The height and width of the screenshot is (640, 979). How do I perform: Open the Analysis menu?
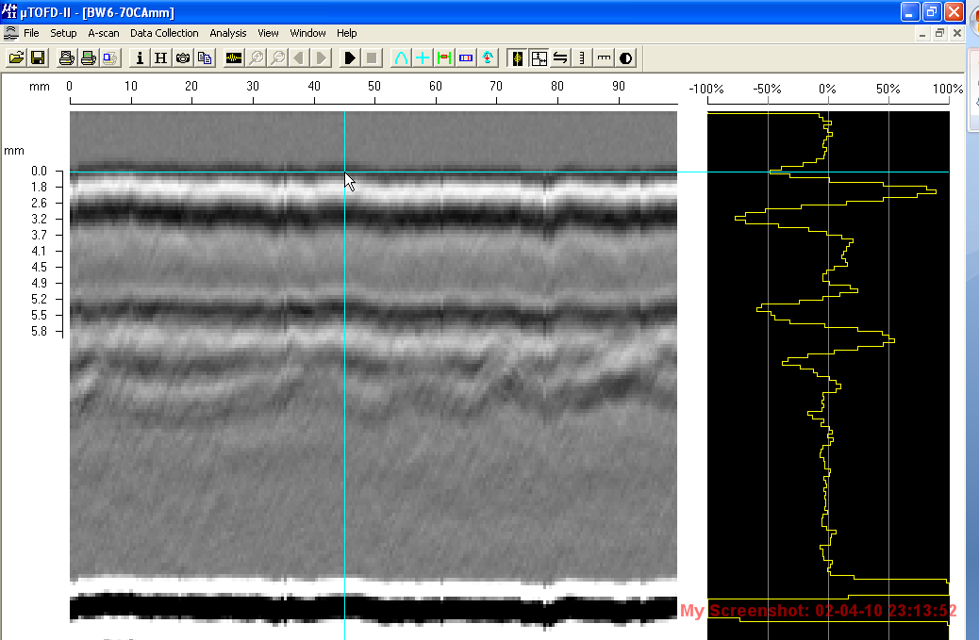coord(228,33)
